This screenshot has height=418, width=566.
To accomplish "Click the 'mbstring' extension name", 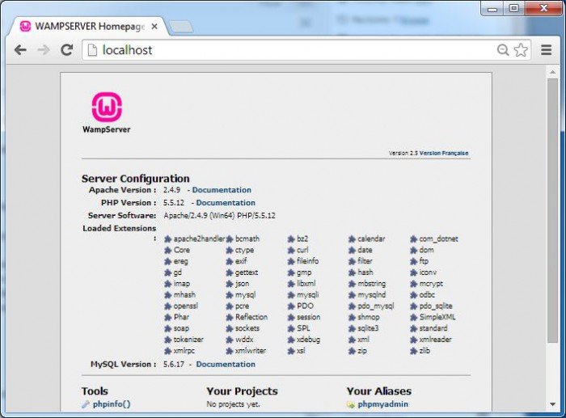I will [x=371, y=284].
